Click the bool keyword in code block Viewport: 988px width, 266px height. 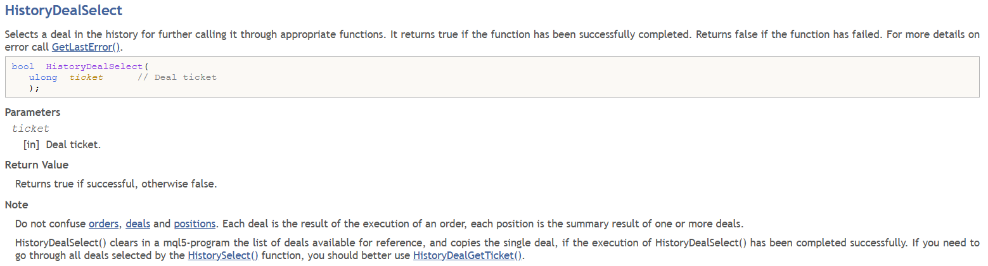23,66
